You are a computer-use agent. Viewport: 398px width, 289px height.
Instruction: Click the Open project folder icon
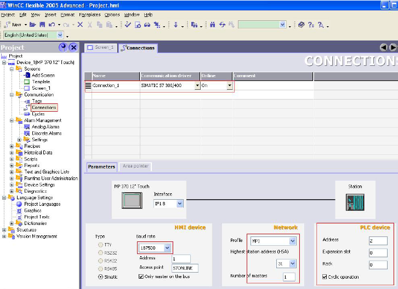pos(32,25)
